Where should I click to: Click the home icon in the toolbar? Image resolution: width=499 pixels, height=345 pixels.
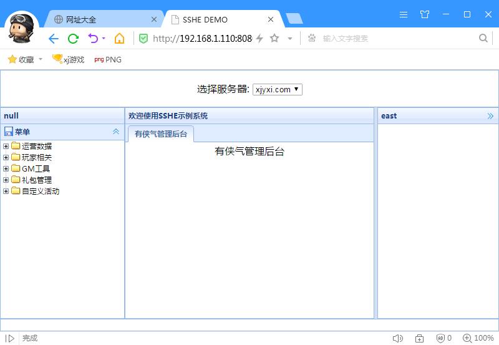coord(119,39)
